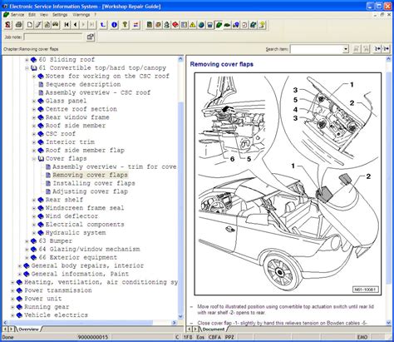Open Adjusting cover flap document
The width and height of the screenshot is (394, 342).
click(x=91, y=191)
